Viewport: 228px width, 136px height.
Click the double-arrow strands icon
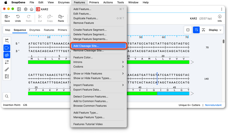pyautogui.click(x=7, y=62)
